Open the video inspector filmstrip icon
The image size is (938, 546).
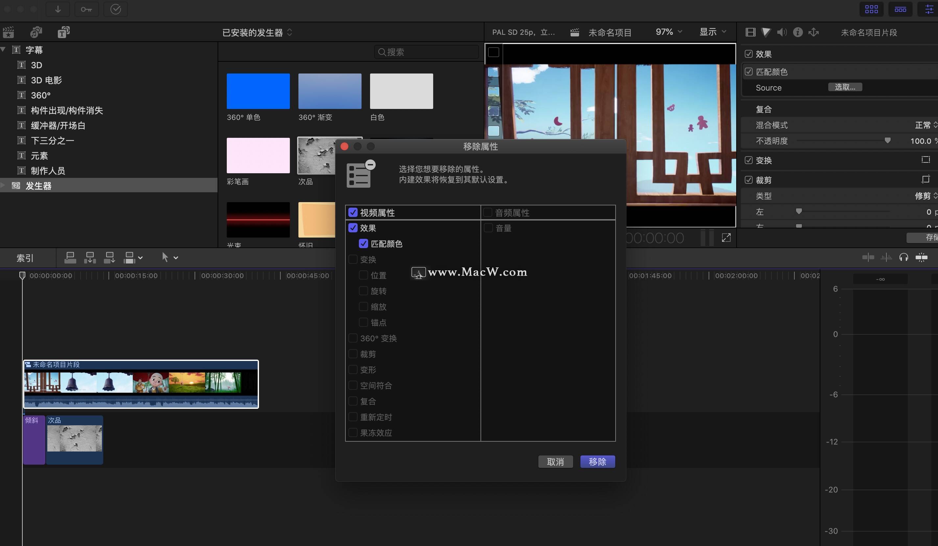pyautogui.click(x=750, y=32)
